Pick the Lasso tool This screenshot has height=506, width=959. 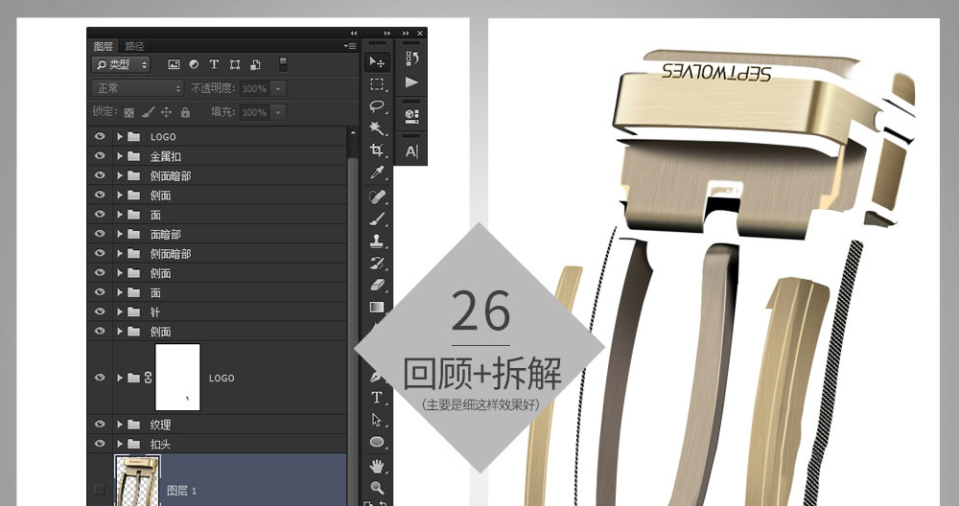377,106
